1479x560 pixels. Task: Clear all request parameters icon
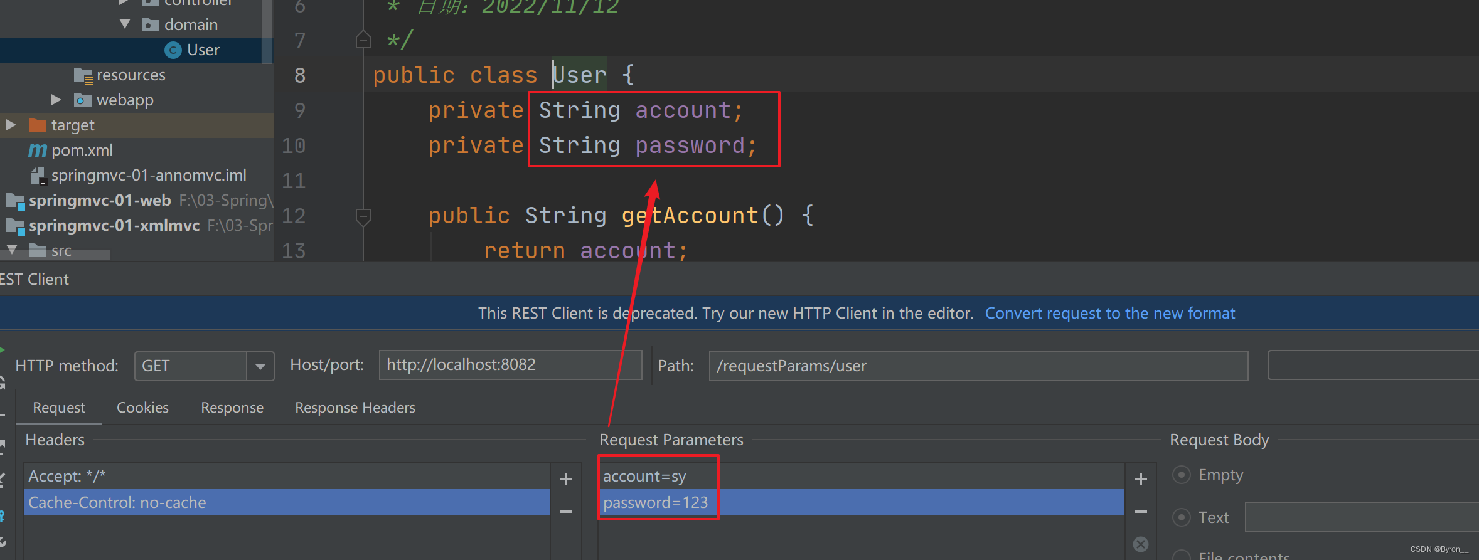pos(1141,544)
